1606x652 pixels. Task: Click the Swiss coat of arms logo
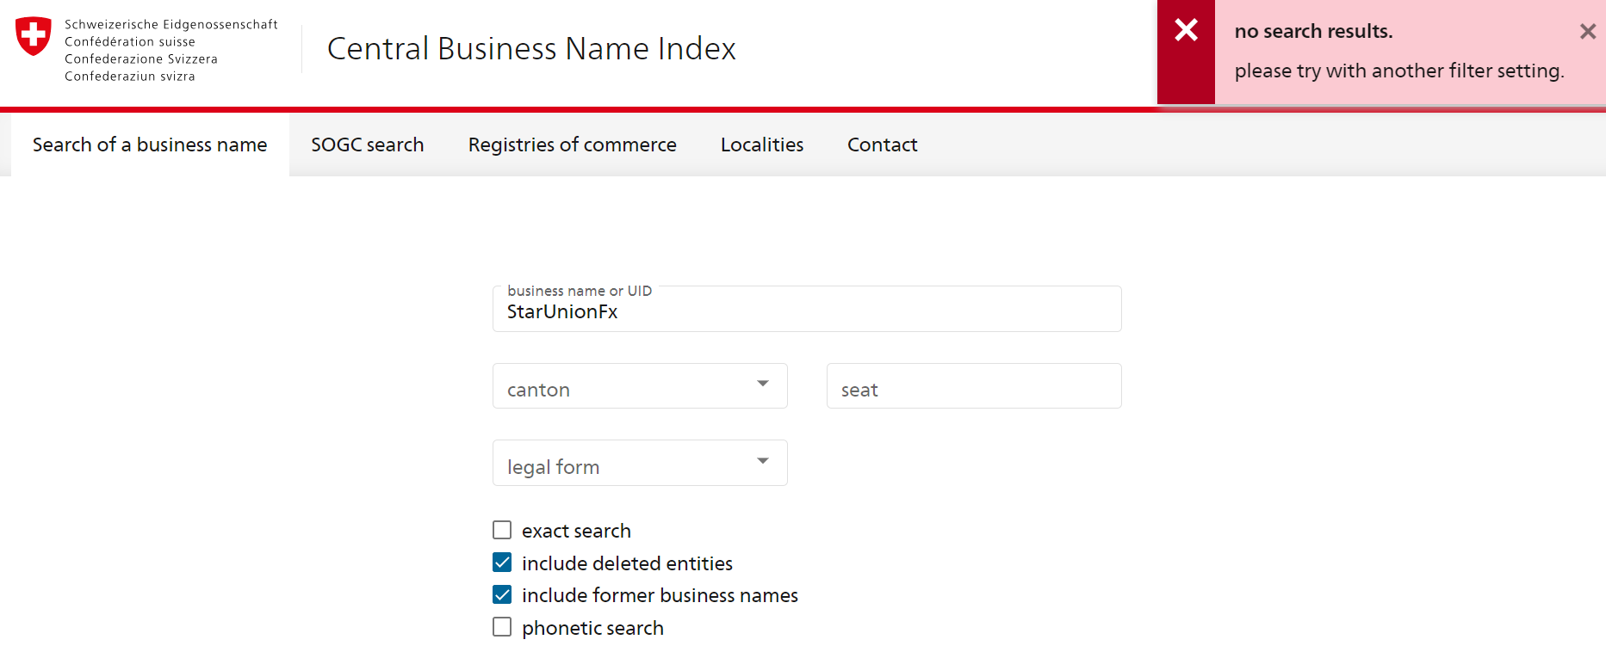click(34, 36)
